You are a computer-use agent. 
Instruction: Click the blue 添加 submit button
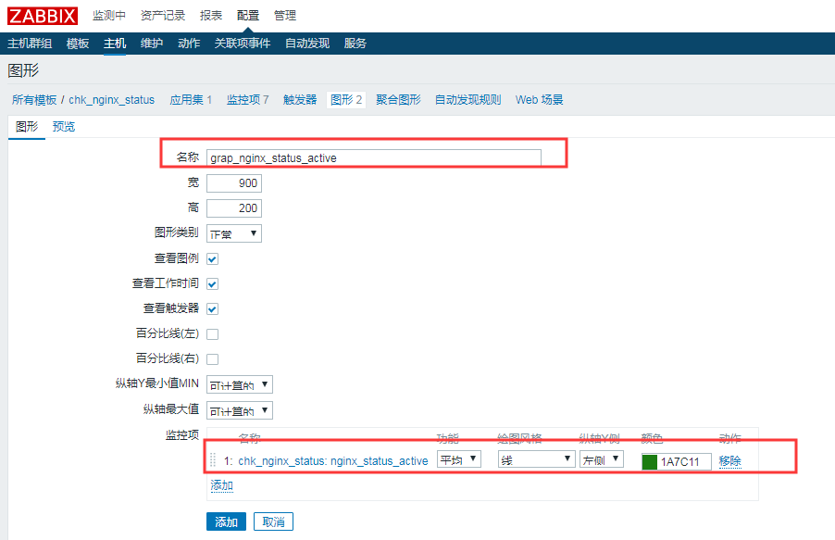coord(226,521)
